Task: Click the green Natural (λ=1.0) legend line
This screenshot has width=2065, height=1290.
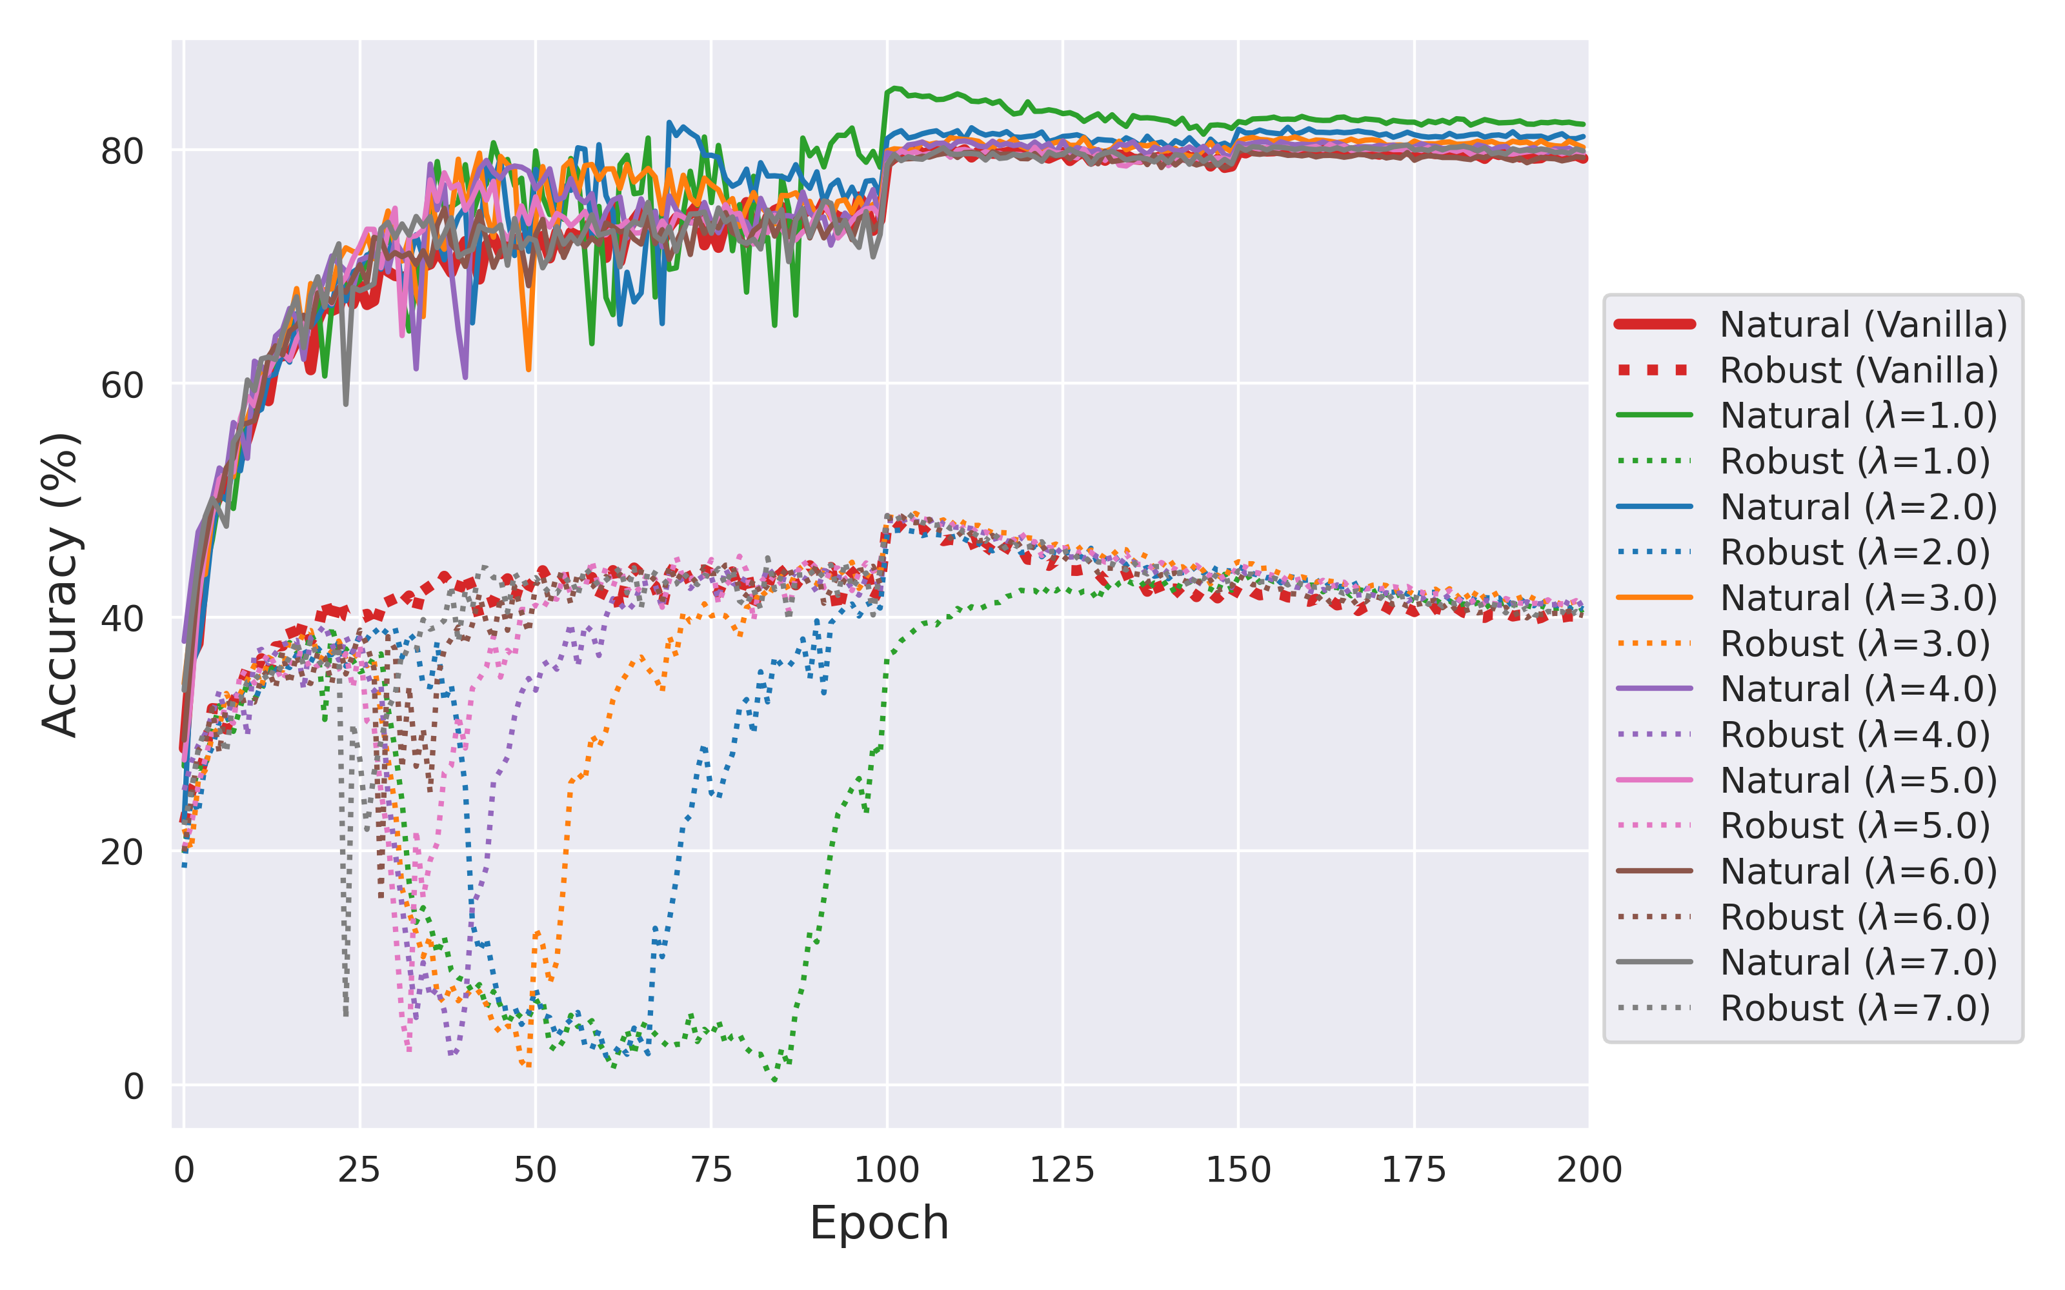Action: tap(1654, 415)
